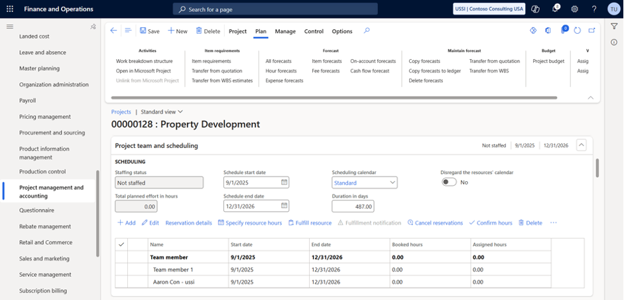Open the Standard view dropdown

162,112
